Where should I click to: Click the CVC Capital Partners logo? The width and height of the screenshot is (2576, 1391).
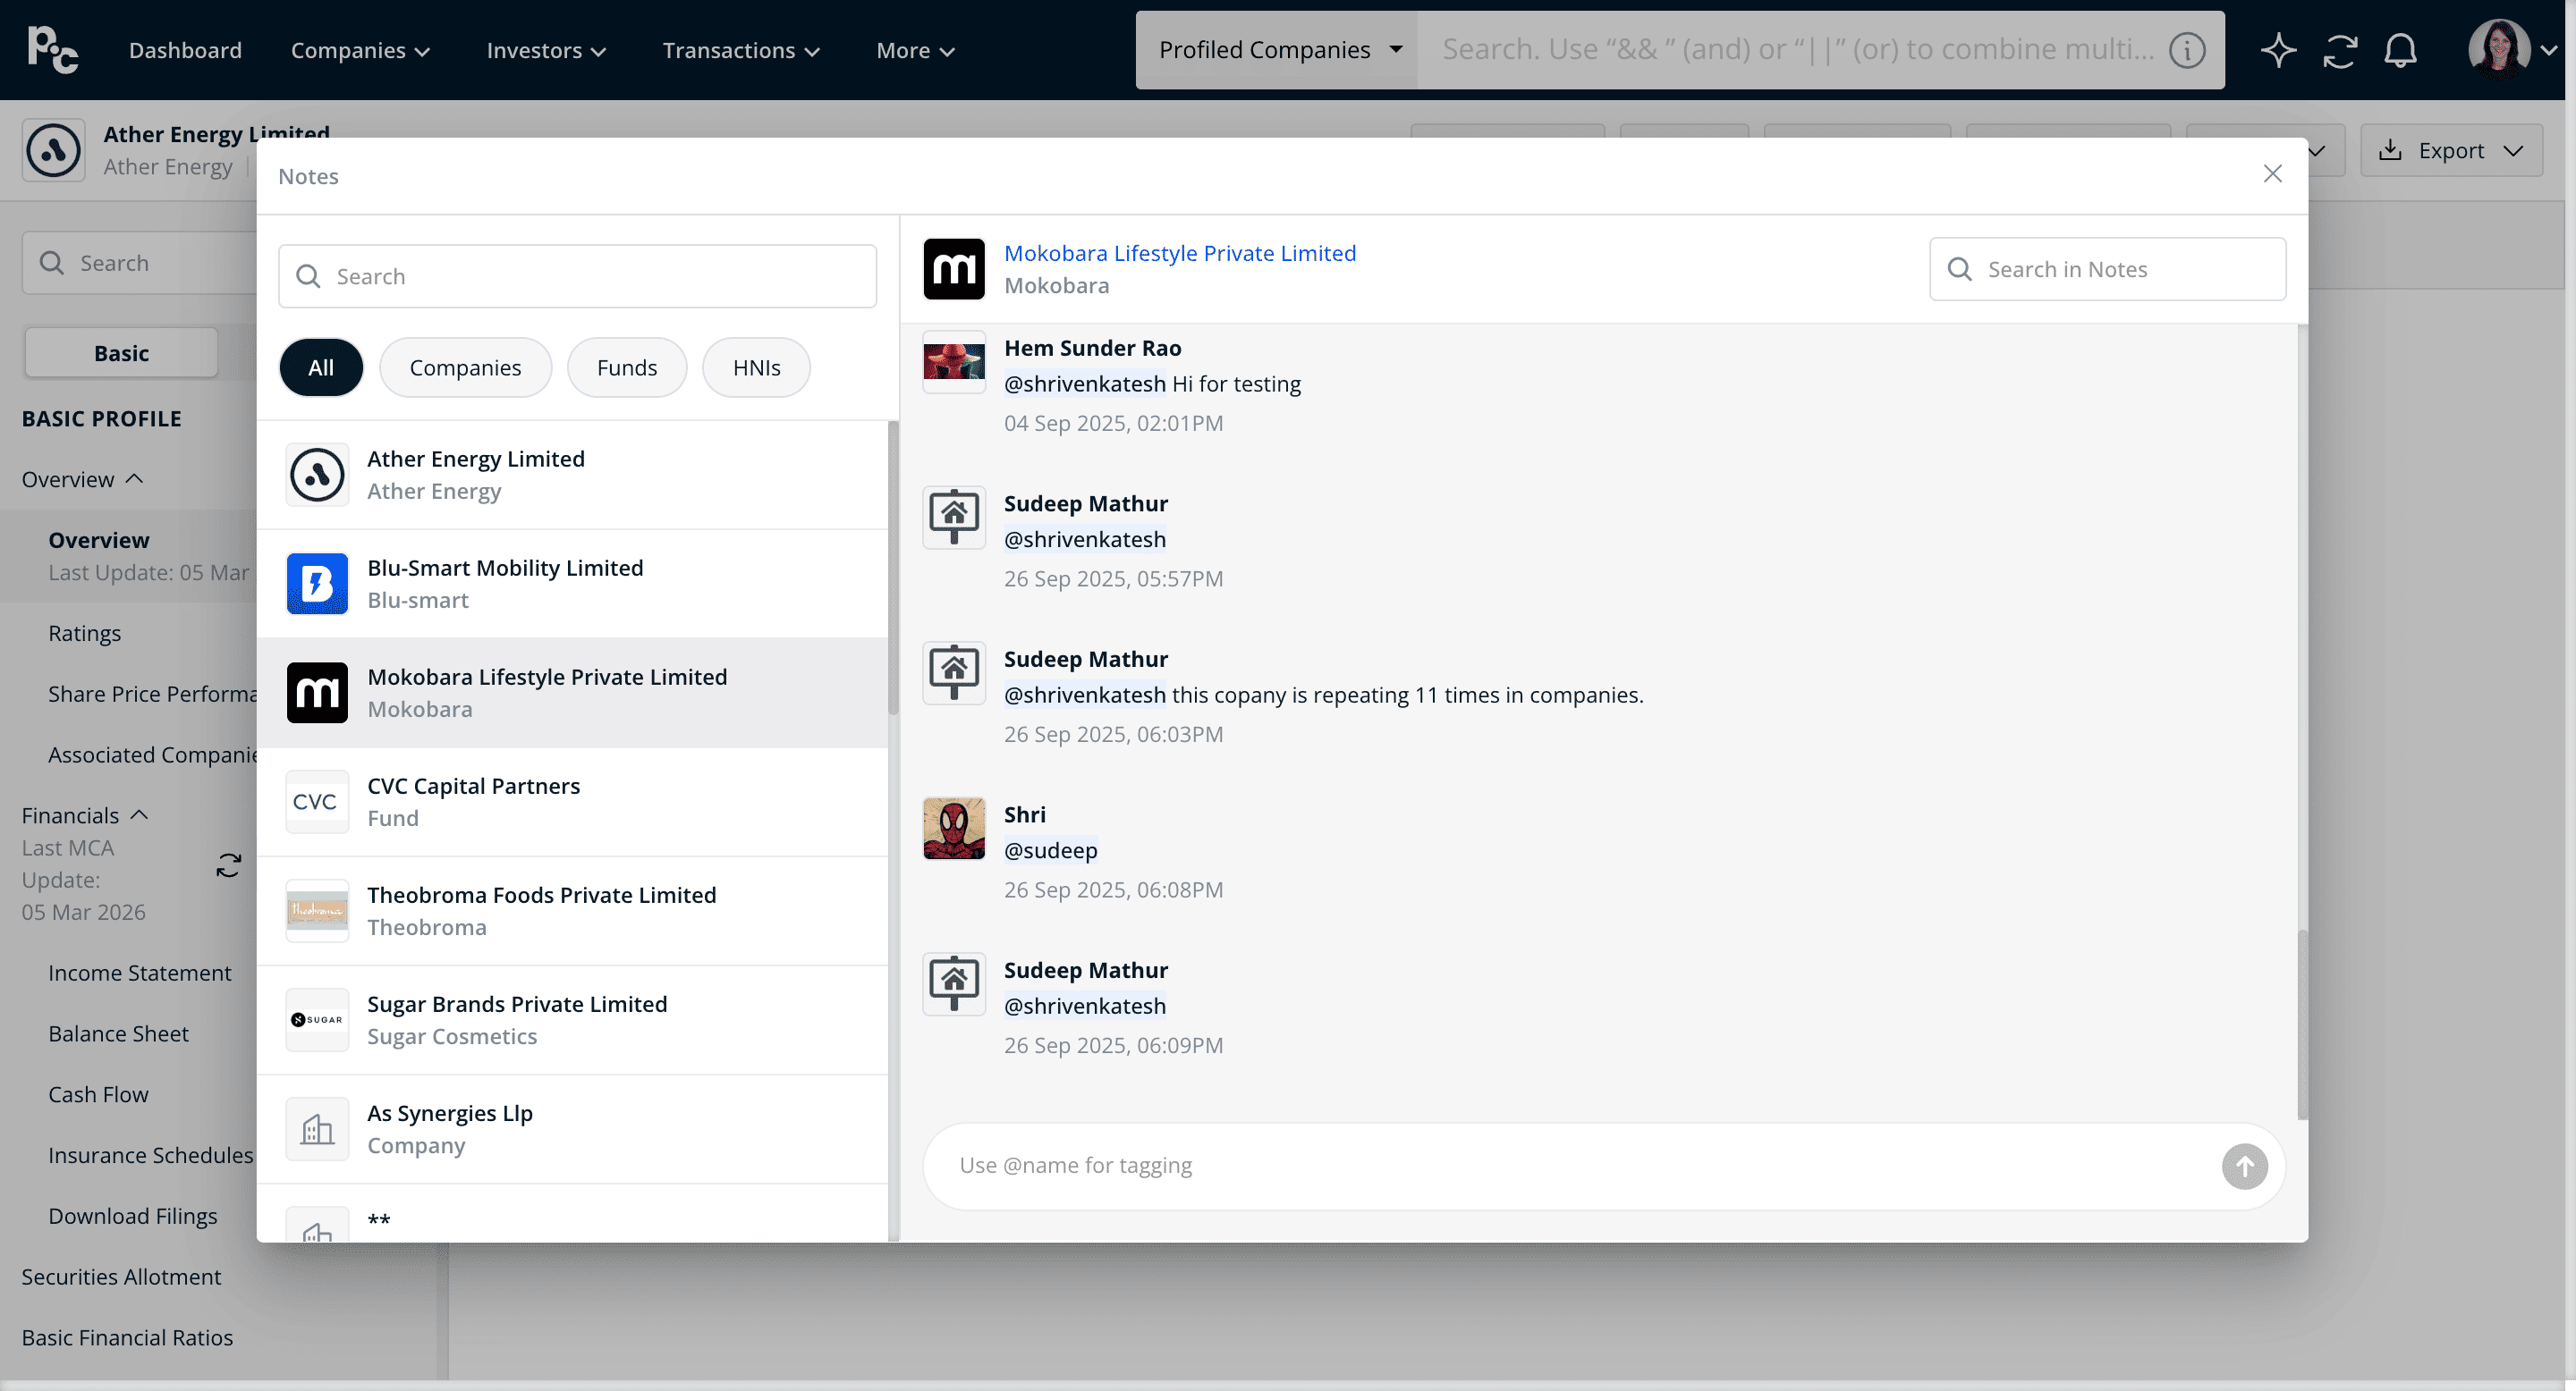click(317, 801)
